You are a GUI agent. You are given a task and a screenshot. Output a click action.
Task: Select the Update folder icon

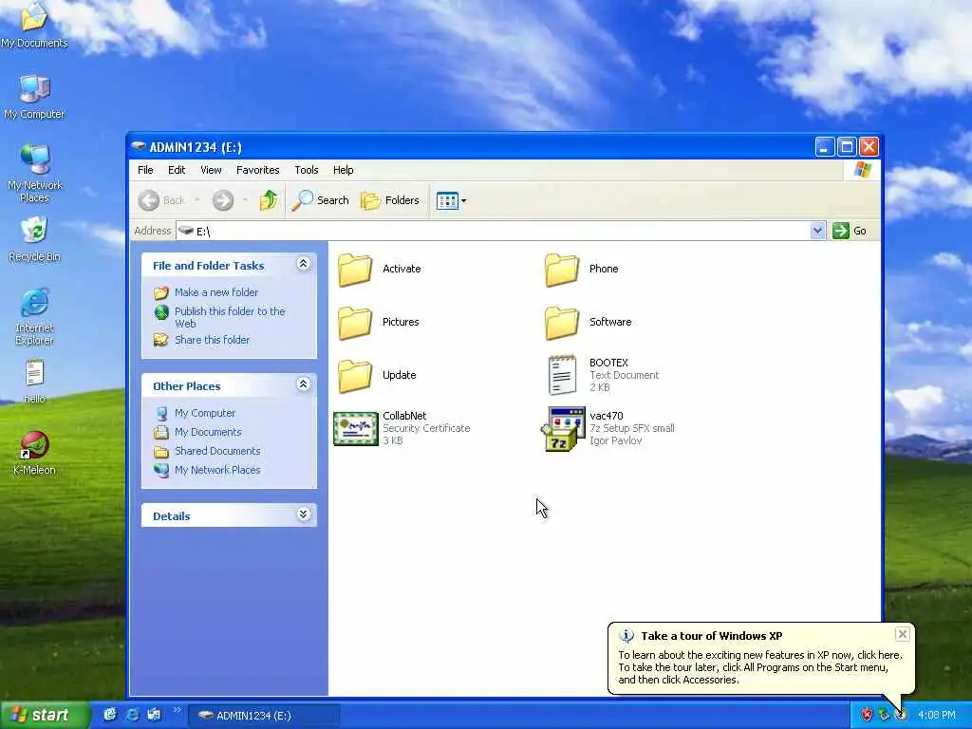coord(355,376)
